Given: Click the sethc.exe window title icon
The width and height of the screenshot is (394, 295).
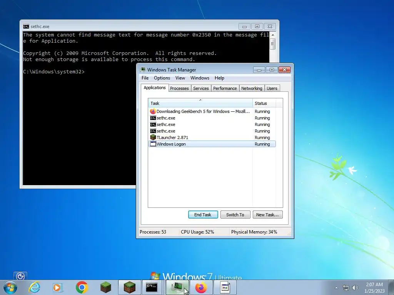Looking at the screenshot, I should tap(26, 27).
